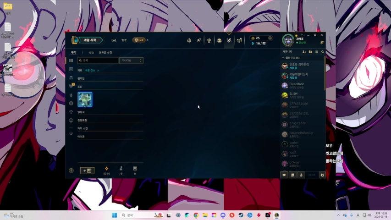This screenshot has width=391, height=220.
Task: Click the loot search input field
Action: (x=98, y=60)
